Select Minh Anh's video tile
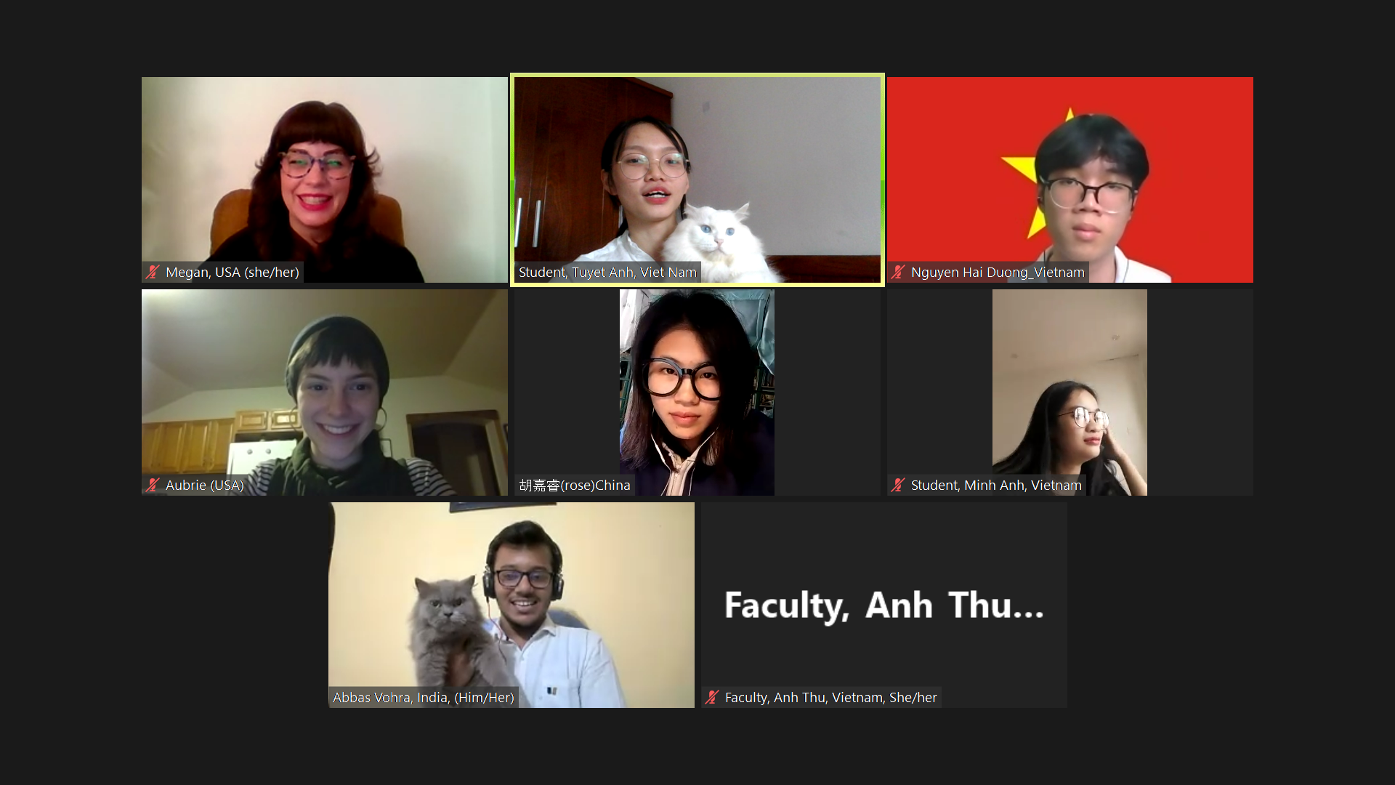The height and width of the screenshot is (785, 1395). [x=1070, y=392]
